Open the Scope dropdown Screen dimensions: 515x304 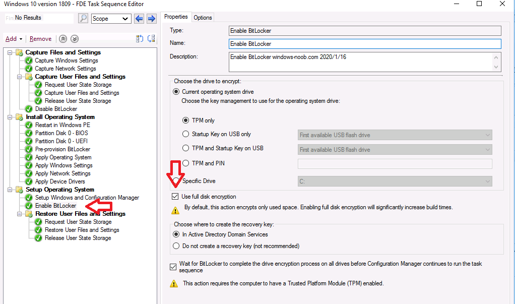[111, 19]
